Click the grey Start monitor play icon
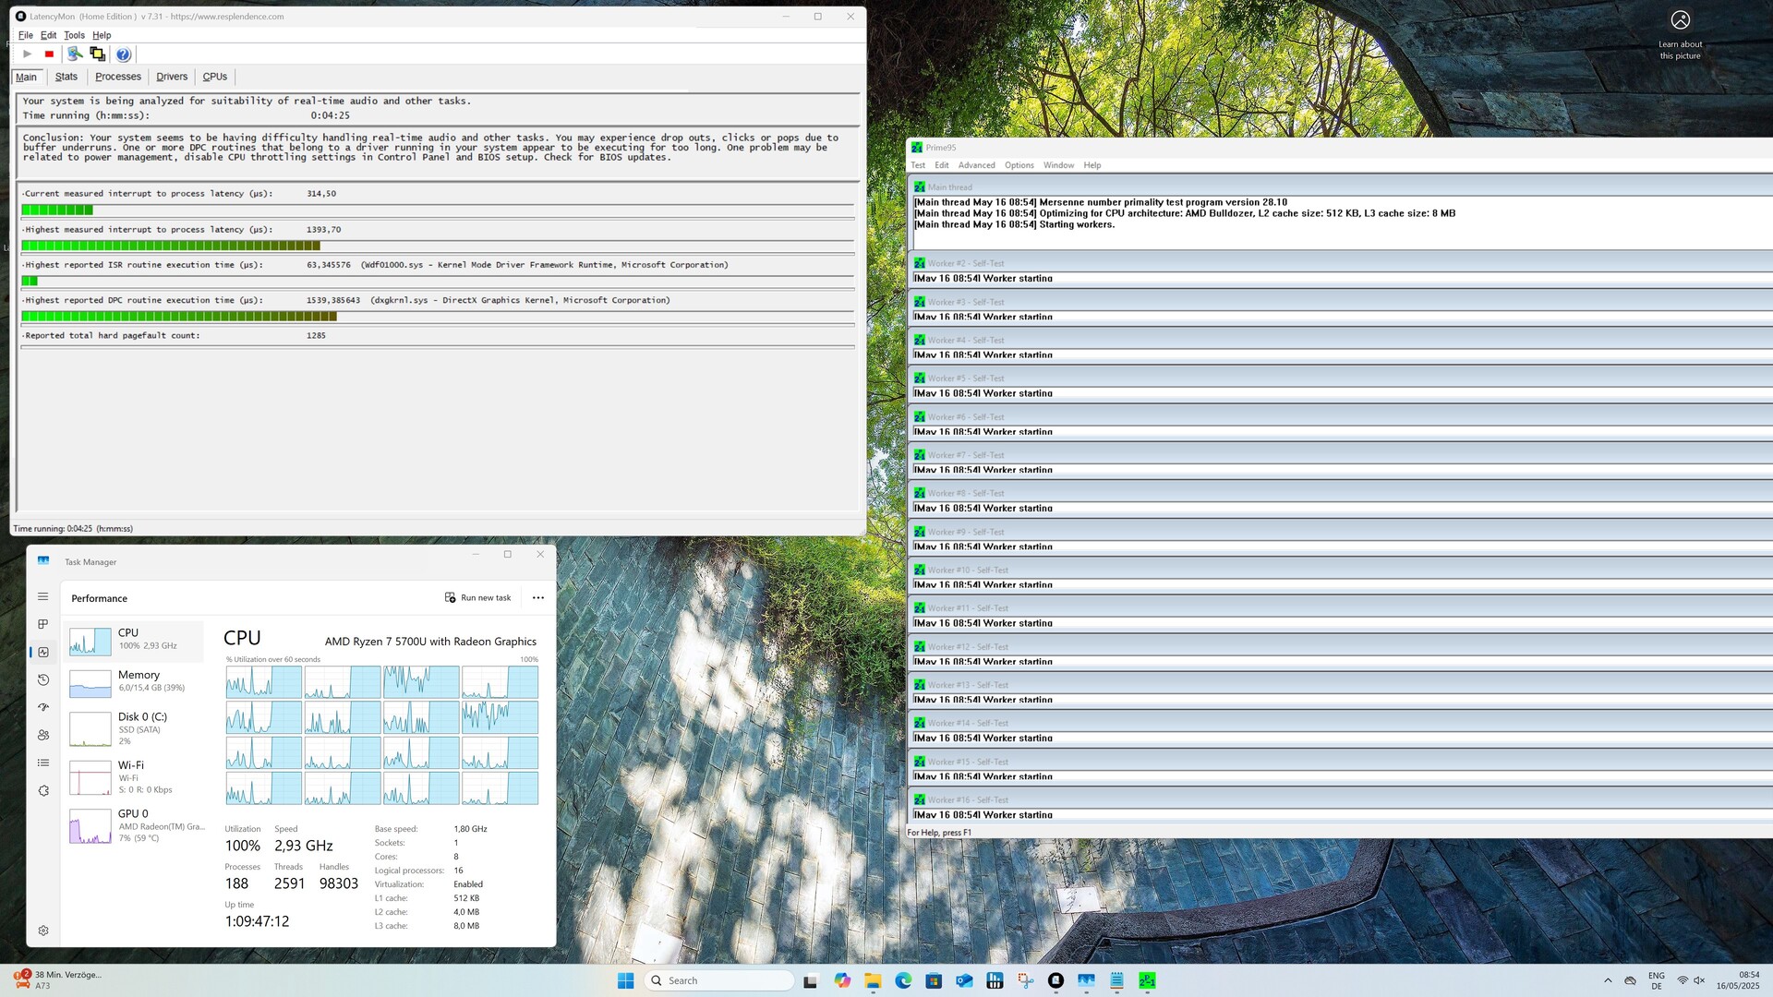 [x=27, y=54]
